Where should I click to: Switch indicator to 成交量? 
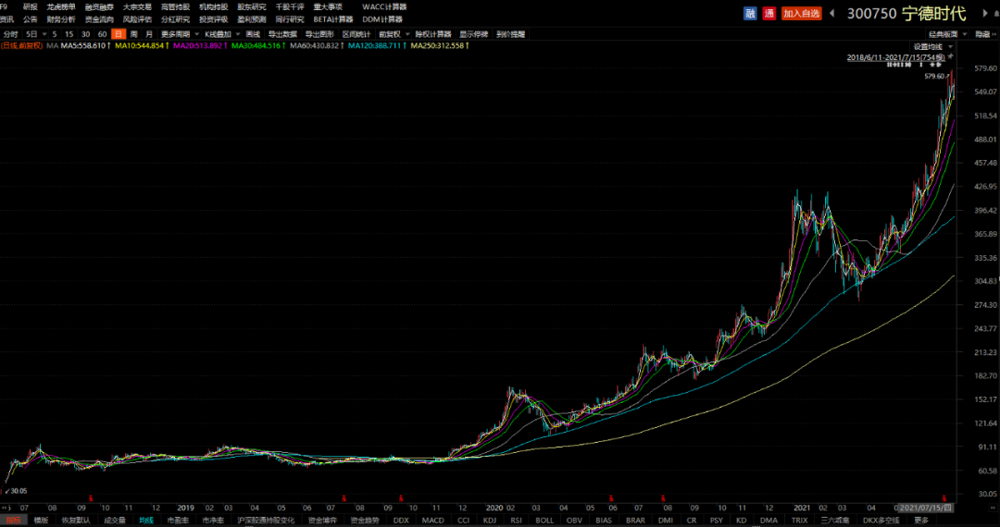115,520
